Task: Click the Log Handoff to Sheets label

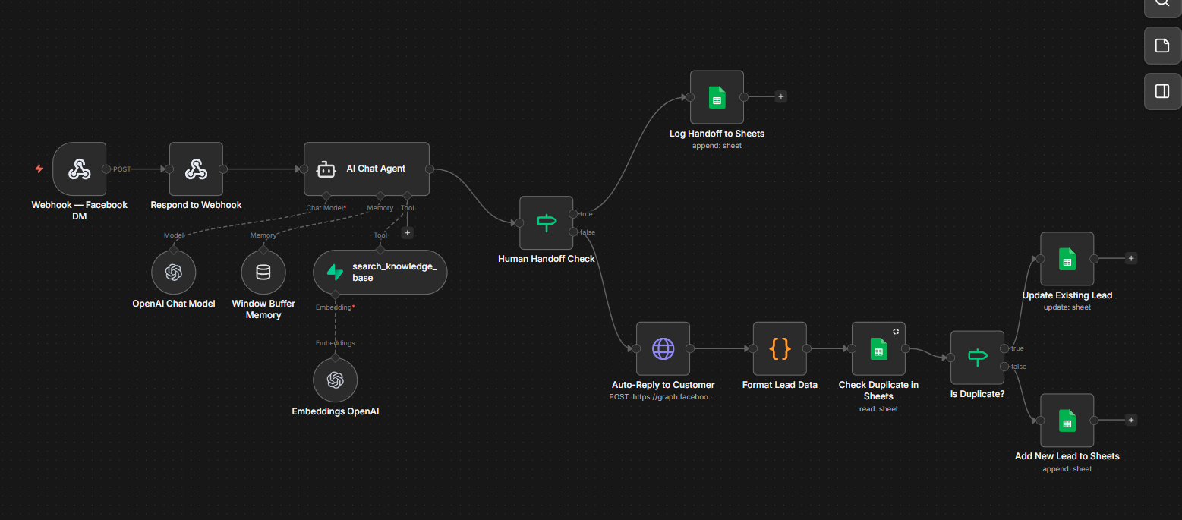Action: pos(717,134)
